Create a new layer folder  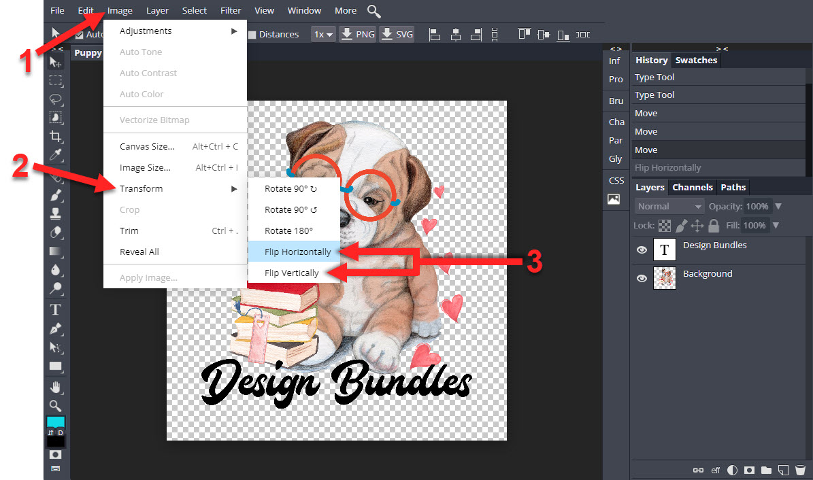click(x=766, y=470)
